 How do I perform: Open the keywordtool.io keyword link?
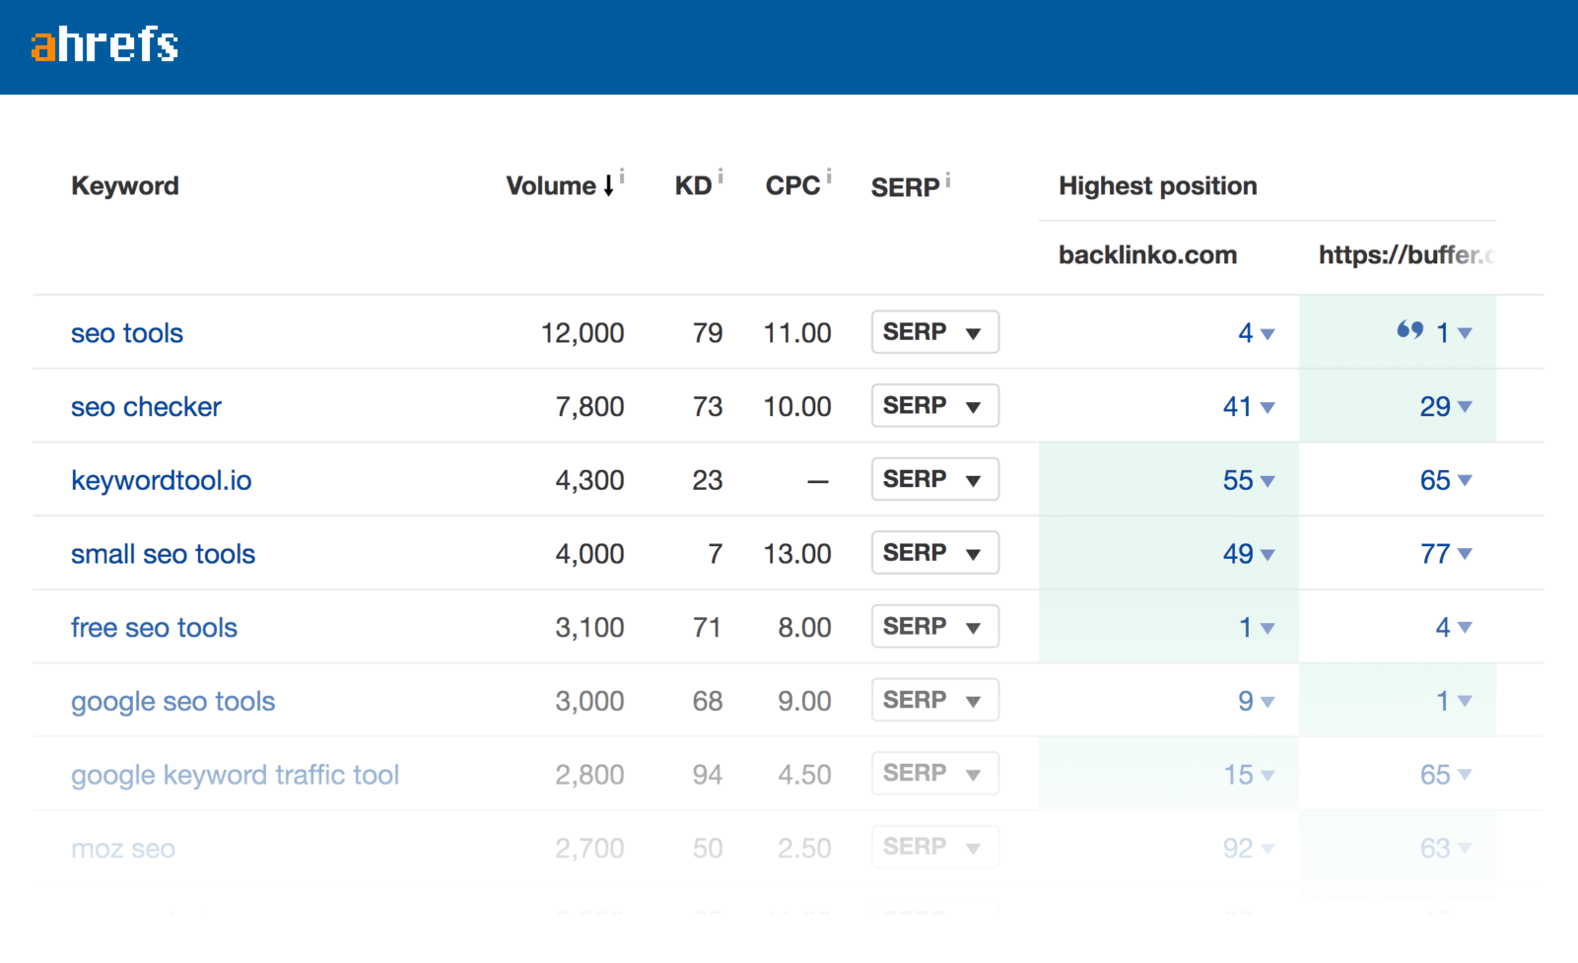point(161,481)
